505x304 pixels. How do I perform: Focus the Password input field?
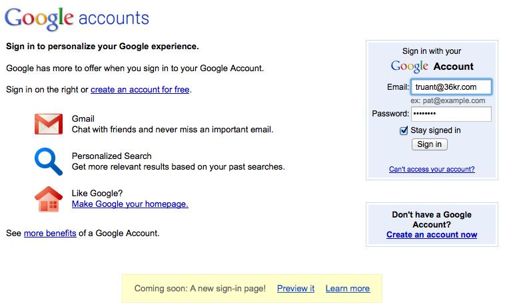tap(451, 114)
